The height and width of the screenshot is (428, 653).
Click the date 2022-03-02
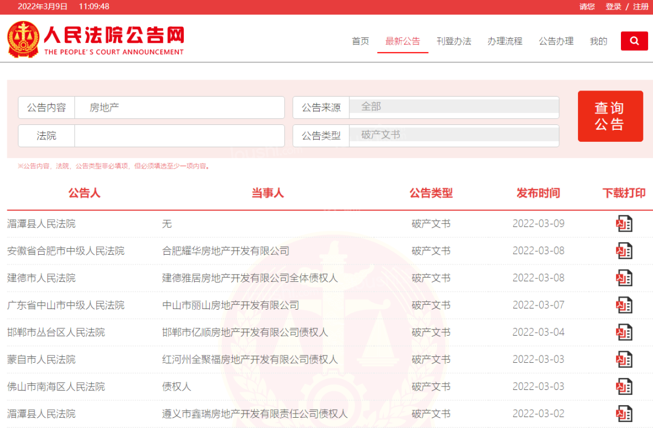pyautogui.click(x=539, y=414)
